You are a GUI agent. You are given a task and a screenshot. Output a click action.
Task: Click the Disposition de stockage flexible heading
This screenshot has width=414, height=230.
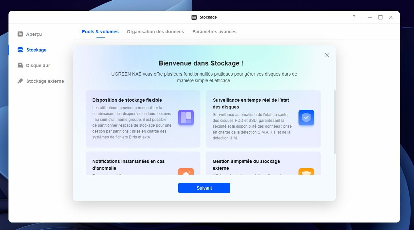(127, 100)
